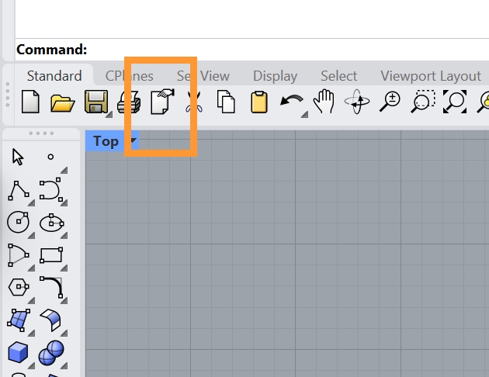Pick the Circle tool in sidebar
The width and height of the screenshot is (489, 377).
[17, 222]
